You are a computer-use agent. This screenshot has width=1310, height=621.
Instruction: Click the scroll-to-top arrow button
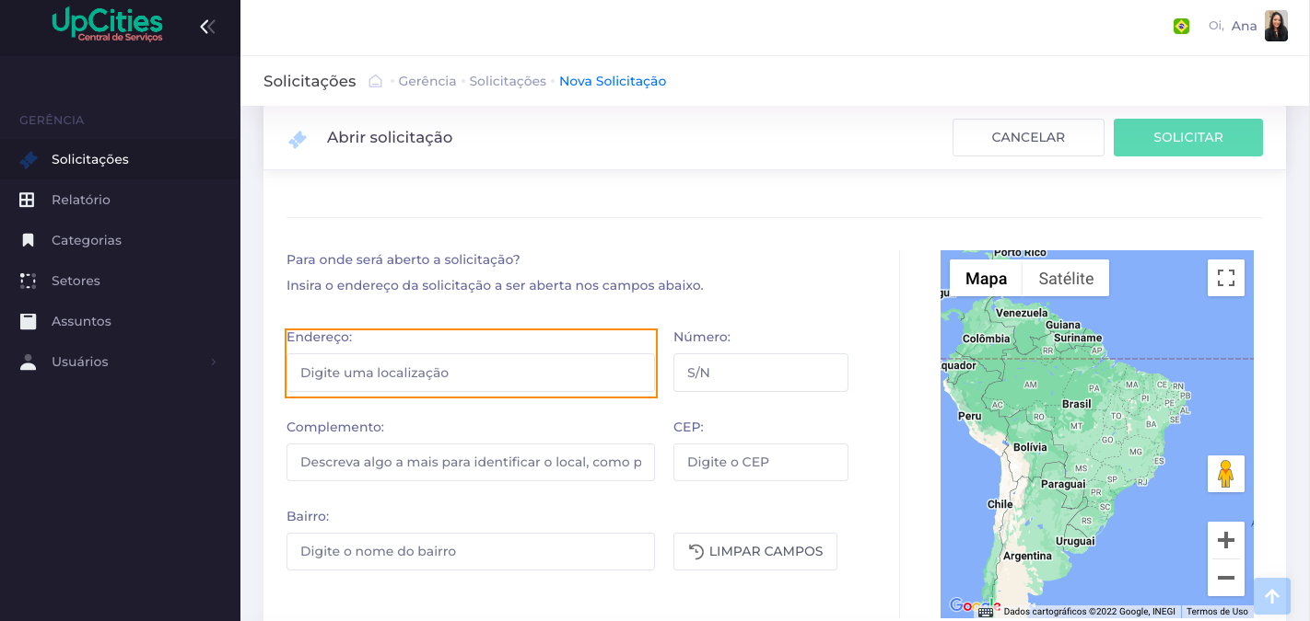tap(1272, 596)
